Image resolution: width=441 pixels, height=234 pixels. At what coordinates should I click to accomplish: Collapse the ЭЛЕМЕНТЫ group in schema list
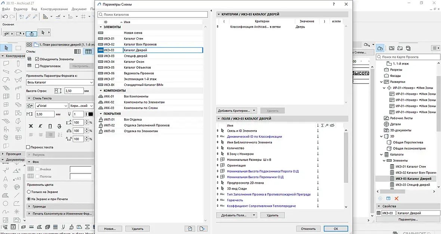tap(101, 27)
